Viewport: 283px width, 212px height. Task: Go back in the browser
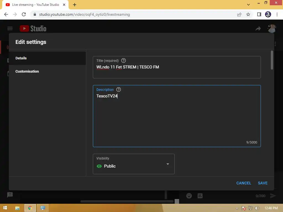(x=6, y=14)
